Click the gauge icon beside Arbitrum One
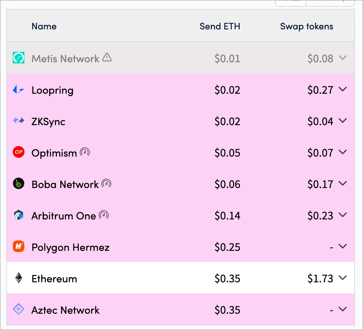This screenshot has height=330, width=363. pos(104,215)
